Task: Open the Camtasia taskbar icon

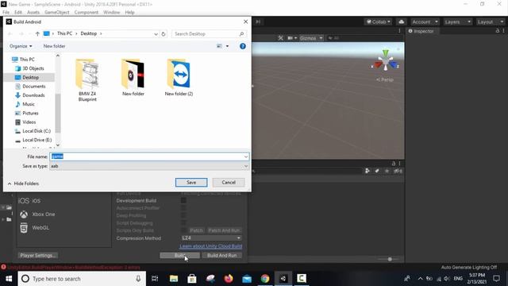Action: [x=302, y=279]
